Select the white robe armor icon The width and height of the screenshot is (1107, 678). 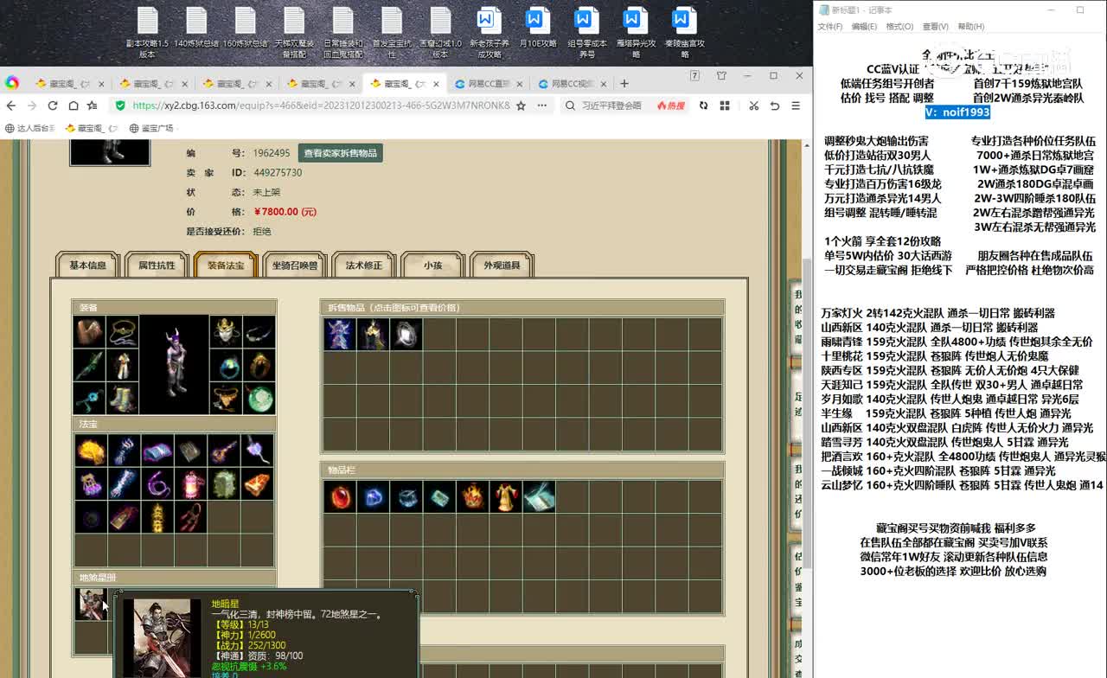click(x=122, y=365)
